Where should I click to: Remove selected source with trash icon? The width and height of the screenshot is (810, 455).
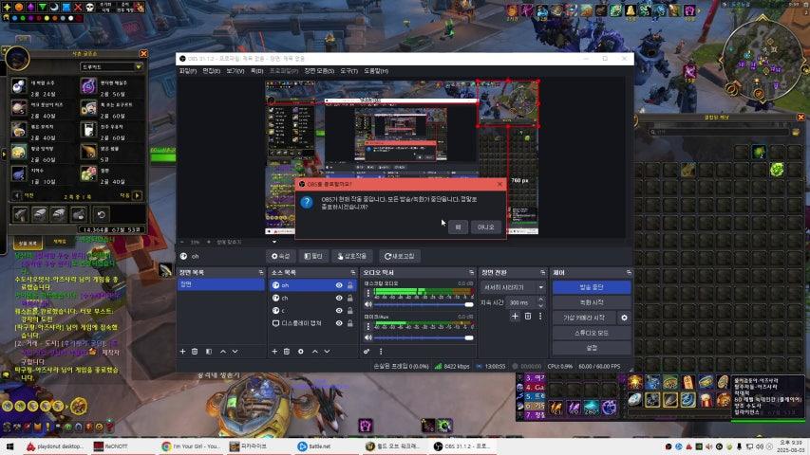click(287, 352)
